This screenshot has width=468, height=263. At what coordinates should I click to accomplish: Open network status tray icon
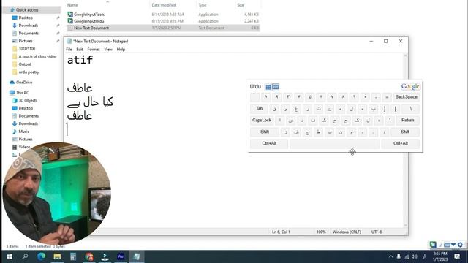pos(407,256)
